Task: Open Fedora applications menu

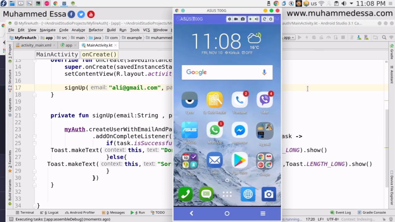Action: 3,4
